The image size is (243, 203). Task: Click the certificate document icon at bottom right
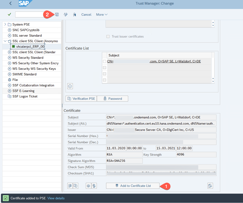(210, 186)
